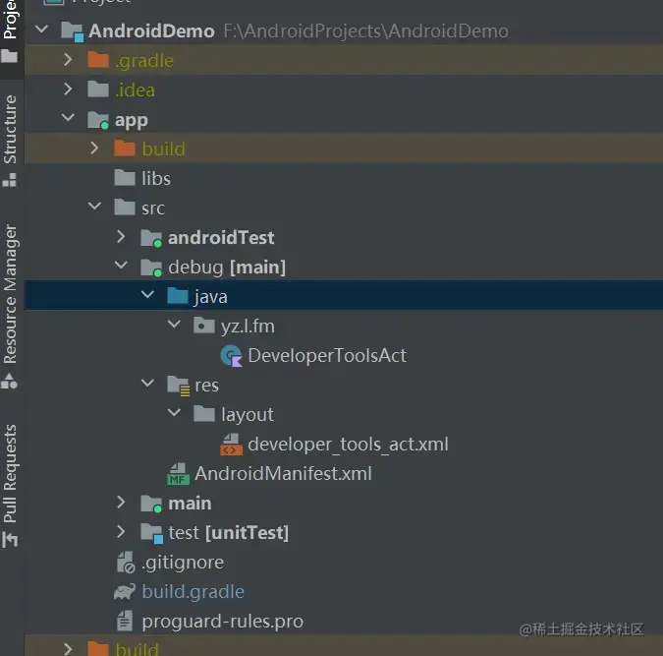Collapse the app module node
Image resolution: width=663 pixels, height=656 pixels.
(x=68, y=117)
